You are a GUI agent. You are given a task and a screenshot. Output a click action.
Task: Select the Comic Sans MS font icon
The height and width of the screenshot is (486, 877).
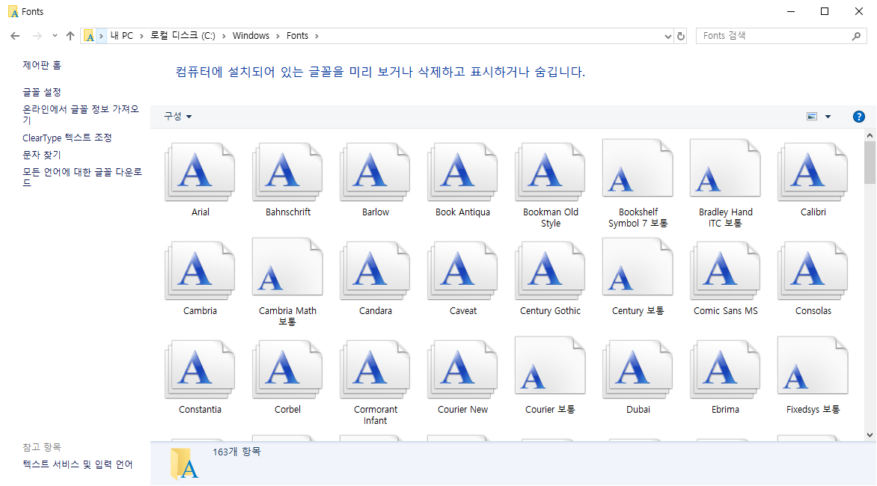(x=725, y=271)
